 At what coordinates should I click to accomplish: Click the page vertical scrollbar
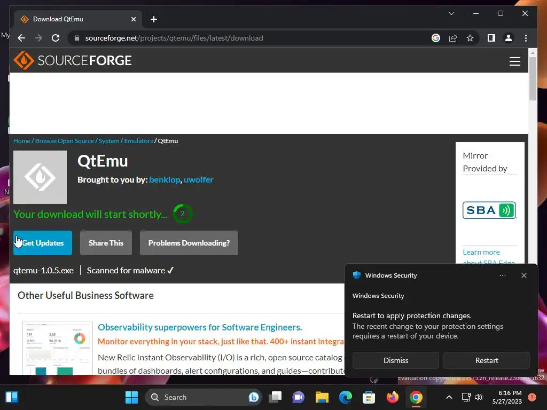click(x=533, y=79)
